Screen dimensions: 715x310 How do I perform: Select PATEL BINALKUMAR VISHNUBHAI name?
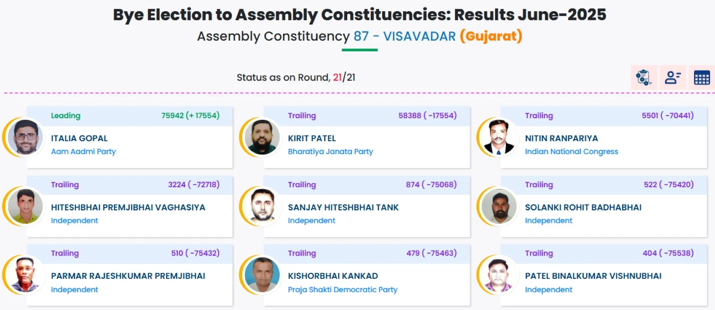[x=593, y=276]
